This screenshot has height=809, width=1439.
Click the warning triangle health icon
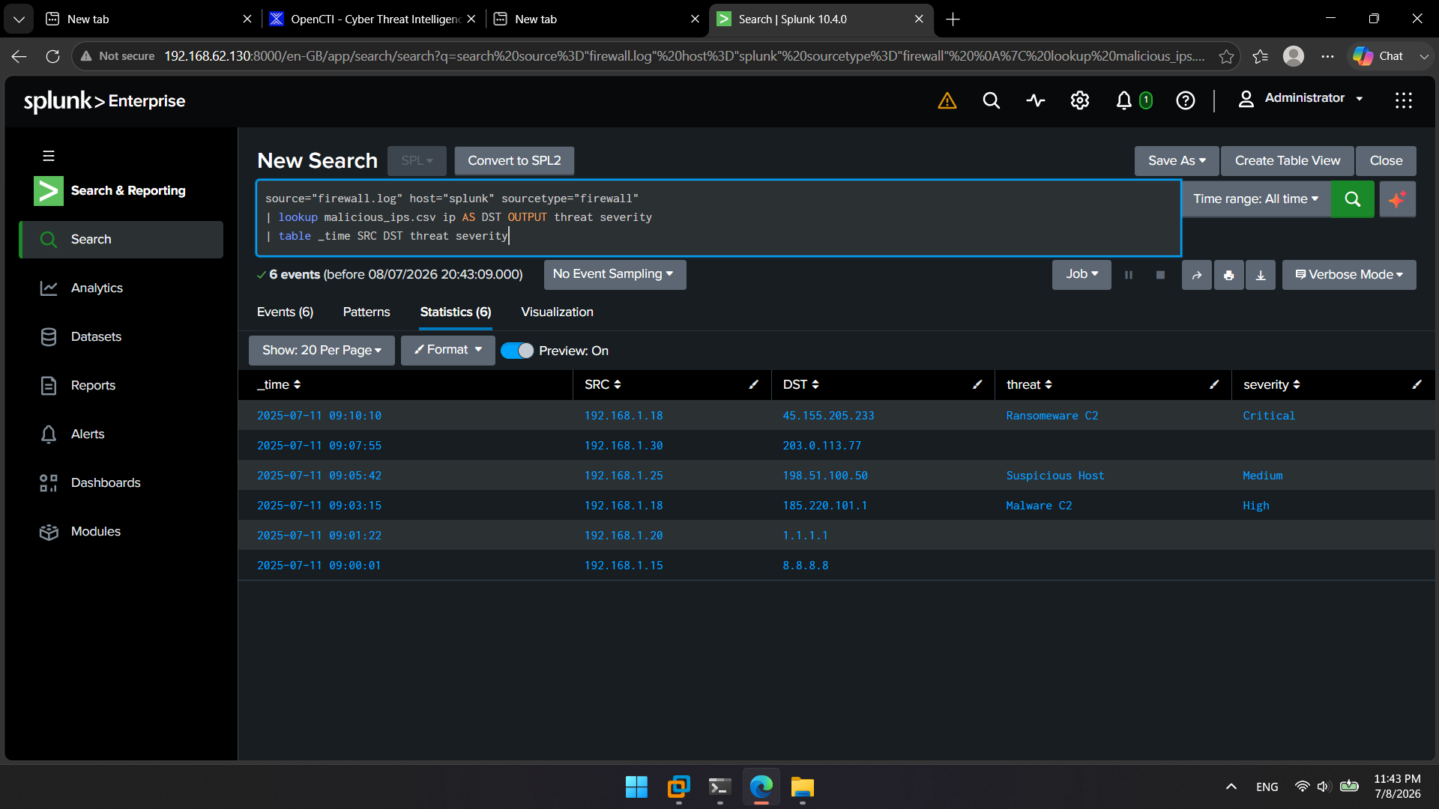pyautogui.click(x=947, y=100)
